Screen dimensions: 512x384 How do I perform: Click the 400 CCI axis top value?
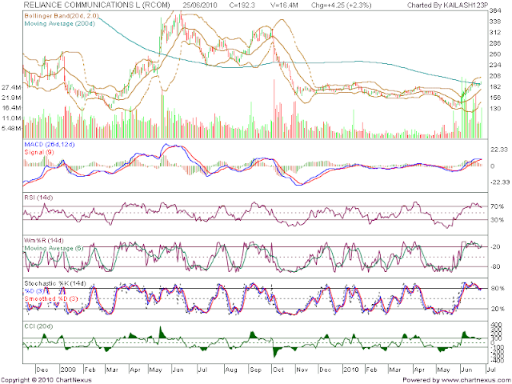click(x=496, y=326)
